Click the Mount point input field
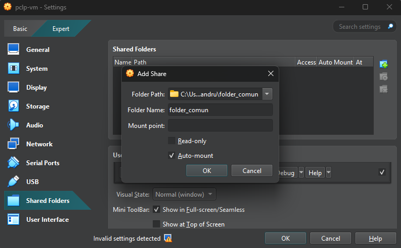 [x=220, y=125]
